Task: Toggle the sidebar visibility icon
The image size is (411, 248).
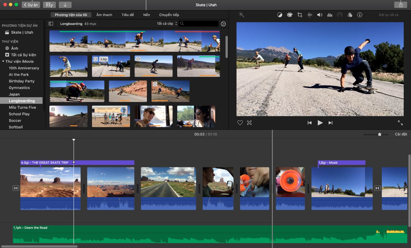Action: pos(51,23)
